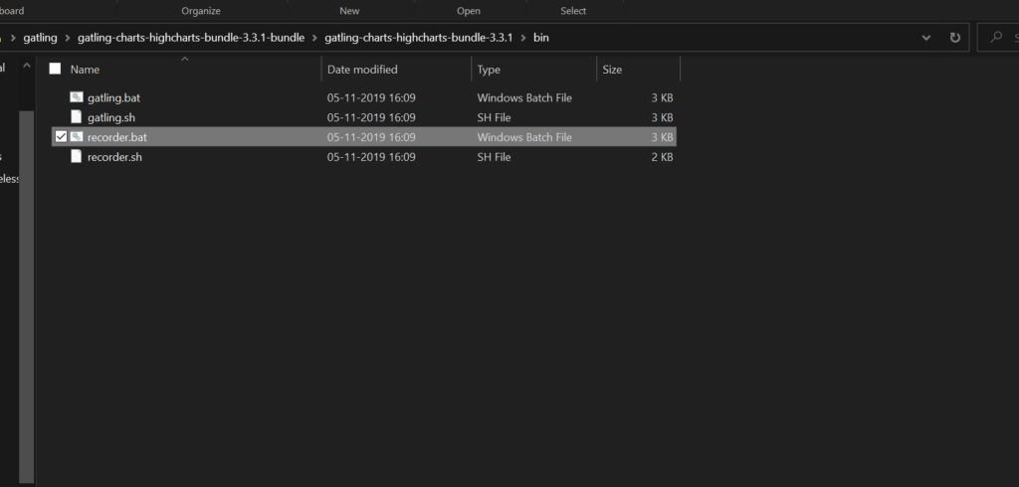The width and height of the screenshot is (1019, 487).
Task: Select the gatling.bat file icon
Action: (x=77, y=97)
